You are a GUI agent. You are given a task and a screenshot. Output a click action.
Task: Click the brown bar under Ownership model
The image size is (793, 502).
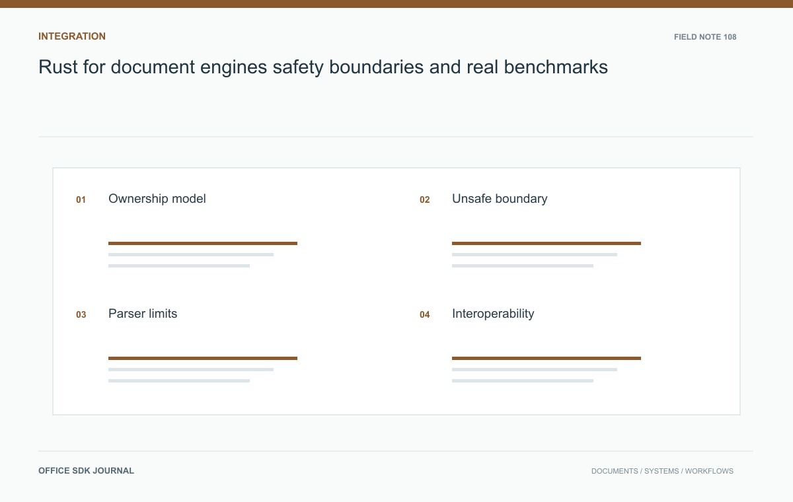(203, 243)
